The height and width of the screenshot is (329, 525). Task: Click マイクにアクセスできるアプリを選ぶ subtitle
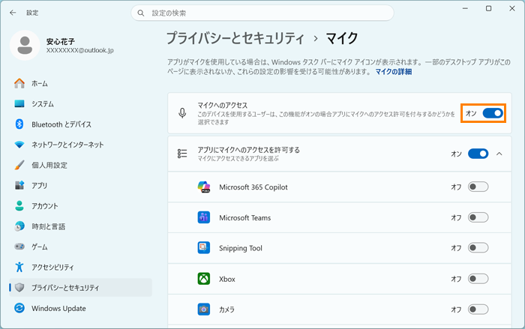pyautogui.click(x=238, y=158)
